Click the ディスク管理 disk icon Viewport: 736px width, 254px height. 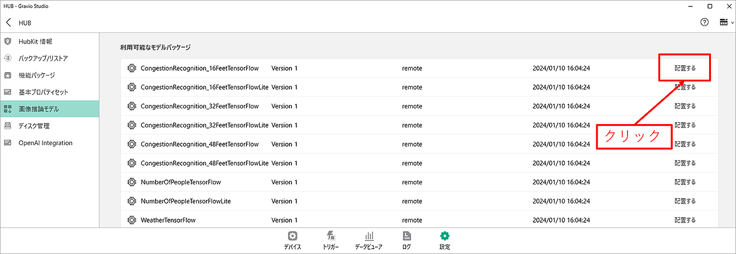(x=7, y=126)
